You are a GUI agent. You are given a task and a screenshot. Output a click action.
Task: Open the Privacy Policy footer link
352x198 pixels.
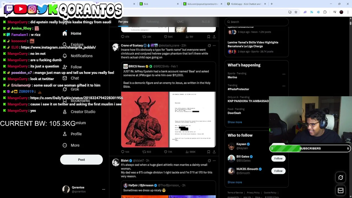pyautogui.click(x=253, y=193)
